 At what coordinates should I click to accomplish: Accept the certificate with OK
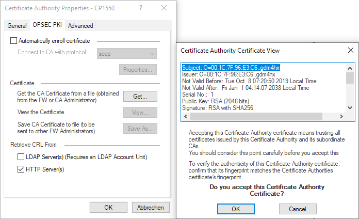(235, 209)
